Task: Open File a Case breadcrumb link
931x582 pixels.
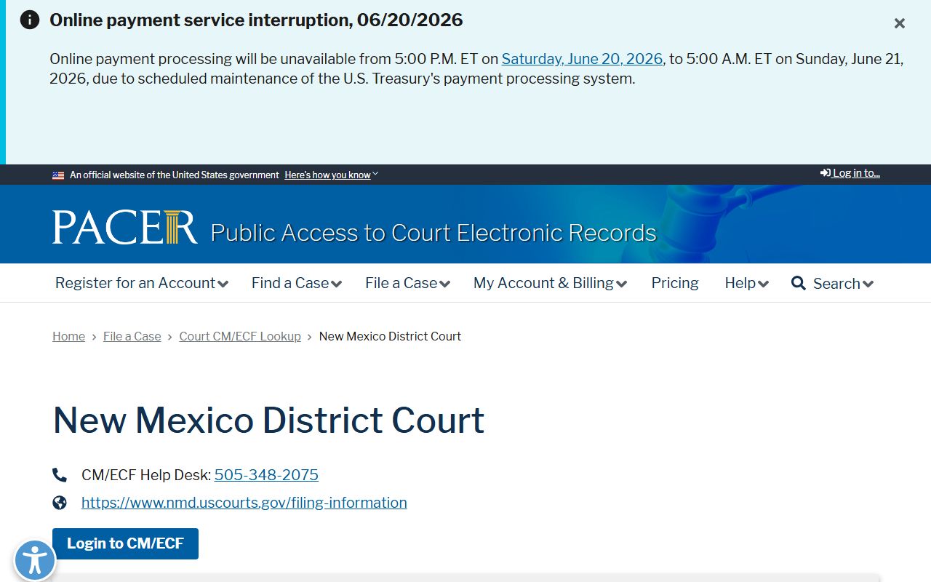Action: (x=132, y=336)
